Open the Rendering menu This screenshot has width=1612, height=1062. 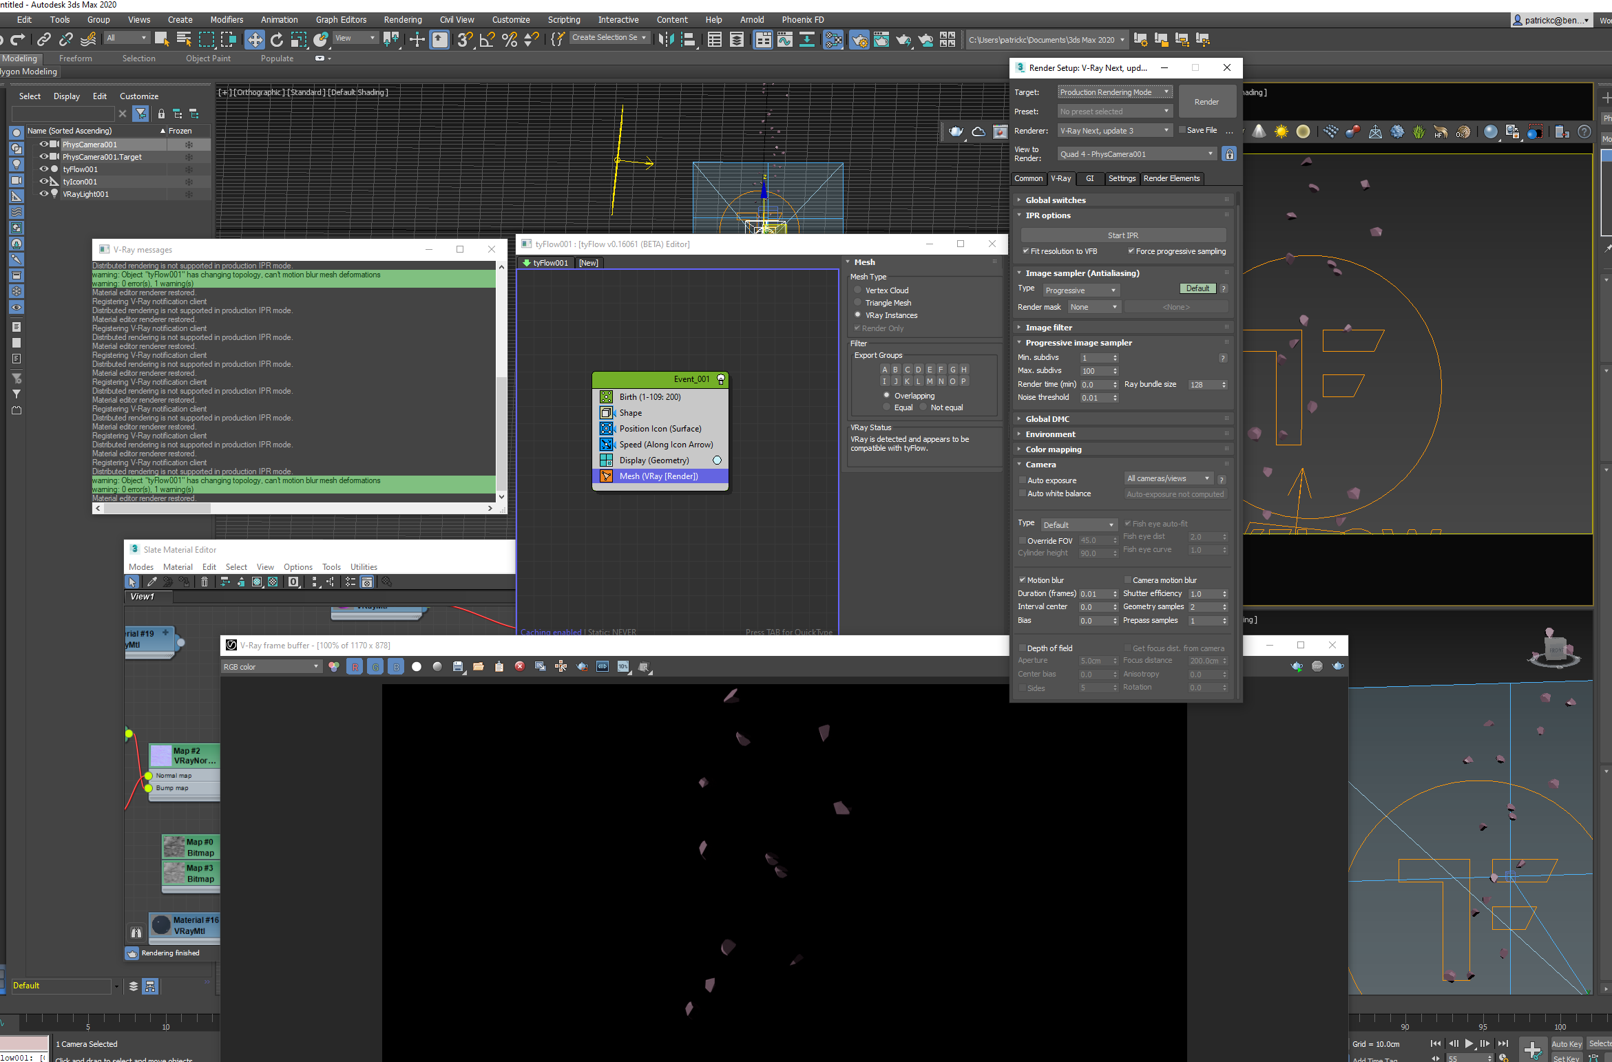click(x=403, y=20)
